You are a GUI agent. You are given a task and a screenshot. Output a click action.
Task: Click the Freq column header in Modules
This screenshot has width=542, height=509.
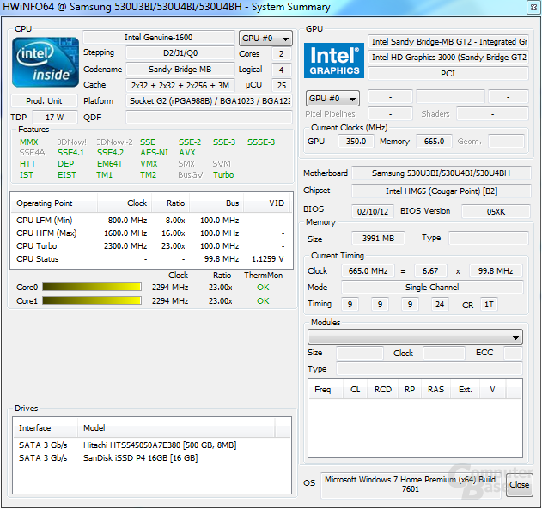click(x=326, y=389)
